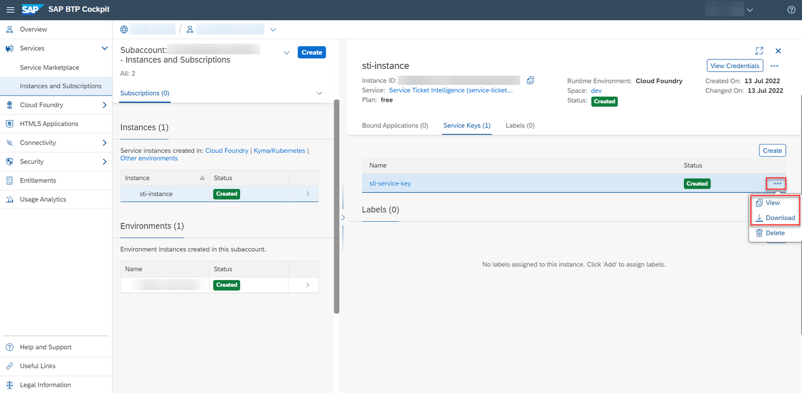Screen dimensions: 802x393
Task: Click the Connectivity sidebar icon
Action: click(9, 143)
